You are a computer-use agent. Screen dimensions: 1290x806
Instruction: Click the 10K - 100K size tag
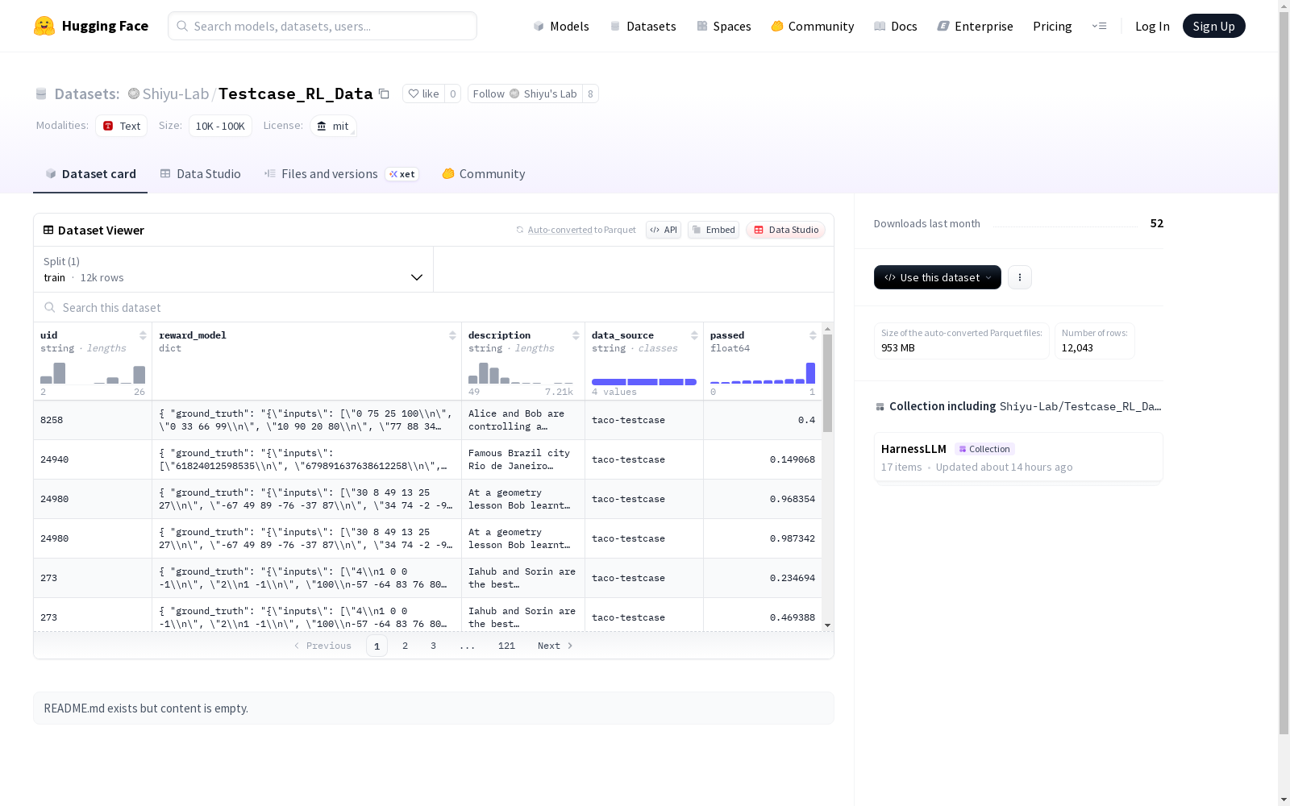(220, 126)
